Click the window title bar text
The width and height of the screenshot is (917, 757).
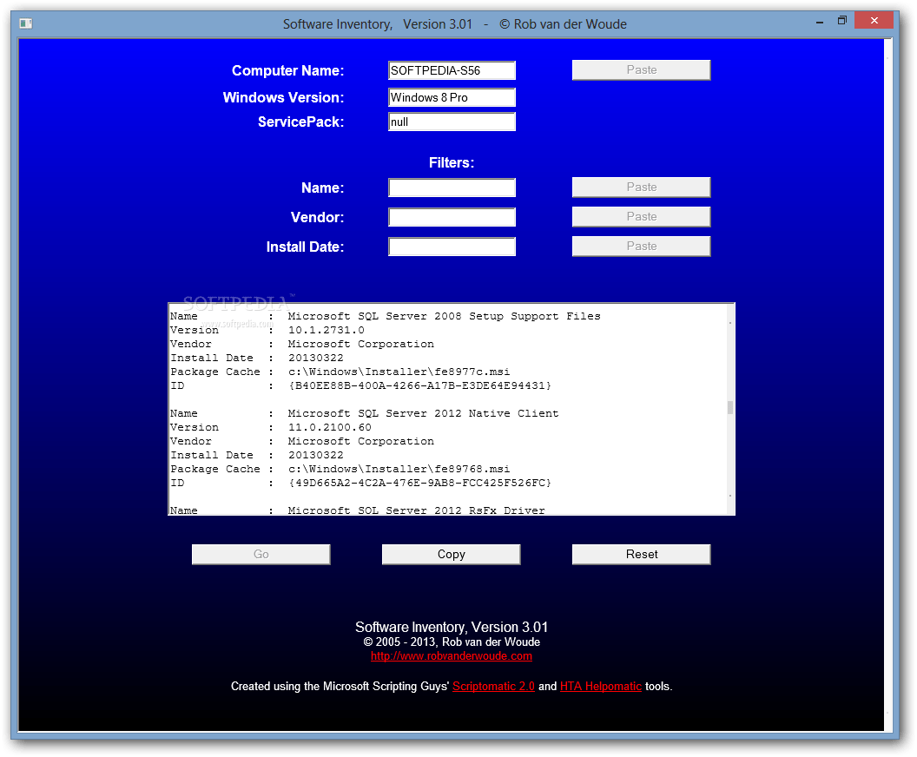point(454,24)
